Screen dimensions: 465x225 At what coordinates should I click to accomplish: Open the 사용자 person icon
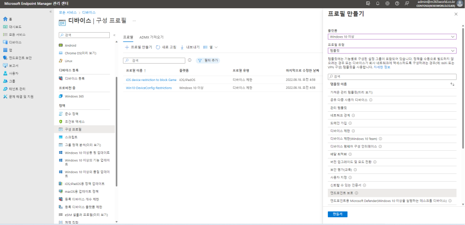[5, 73]
